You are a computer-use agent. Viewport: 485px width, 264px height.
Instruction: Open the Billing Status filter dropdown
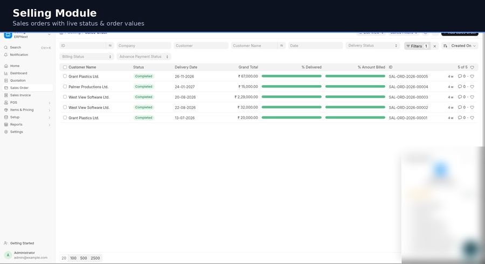tap(87, 57)
